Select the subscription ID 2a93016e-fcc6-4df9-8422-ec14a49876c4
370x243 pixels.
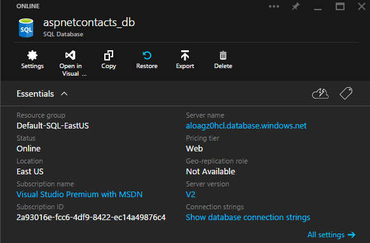(x=91, y=218)
